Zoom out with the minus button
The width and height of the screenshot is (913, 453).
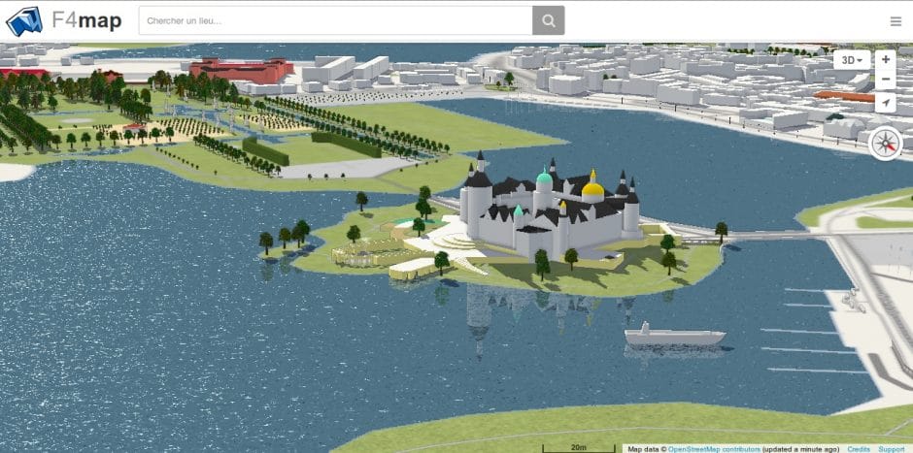[x=885, y=81]
